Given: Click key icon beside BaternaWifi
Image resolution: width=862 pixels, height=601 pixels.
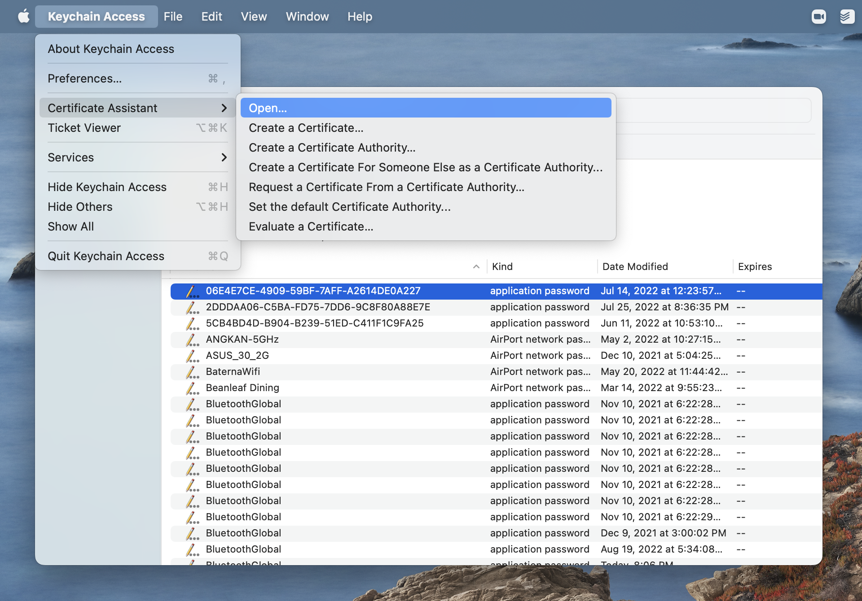Looking at the screenshot, I should pyautogui.click(x=193, y=372).
